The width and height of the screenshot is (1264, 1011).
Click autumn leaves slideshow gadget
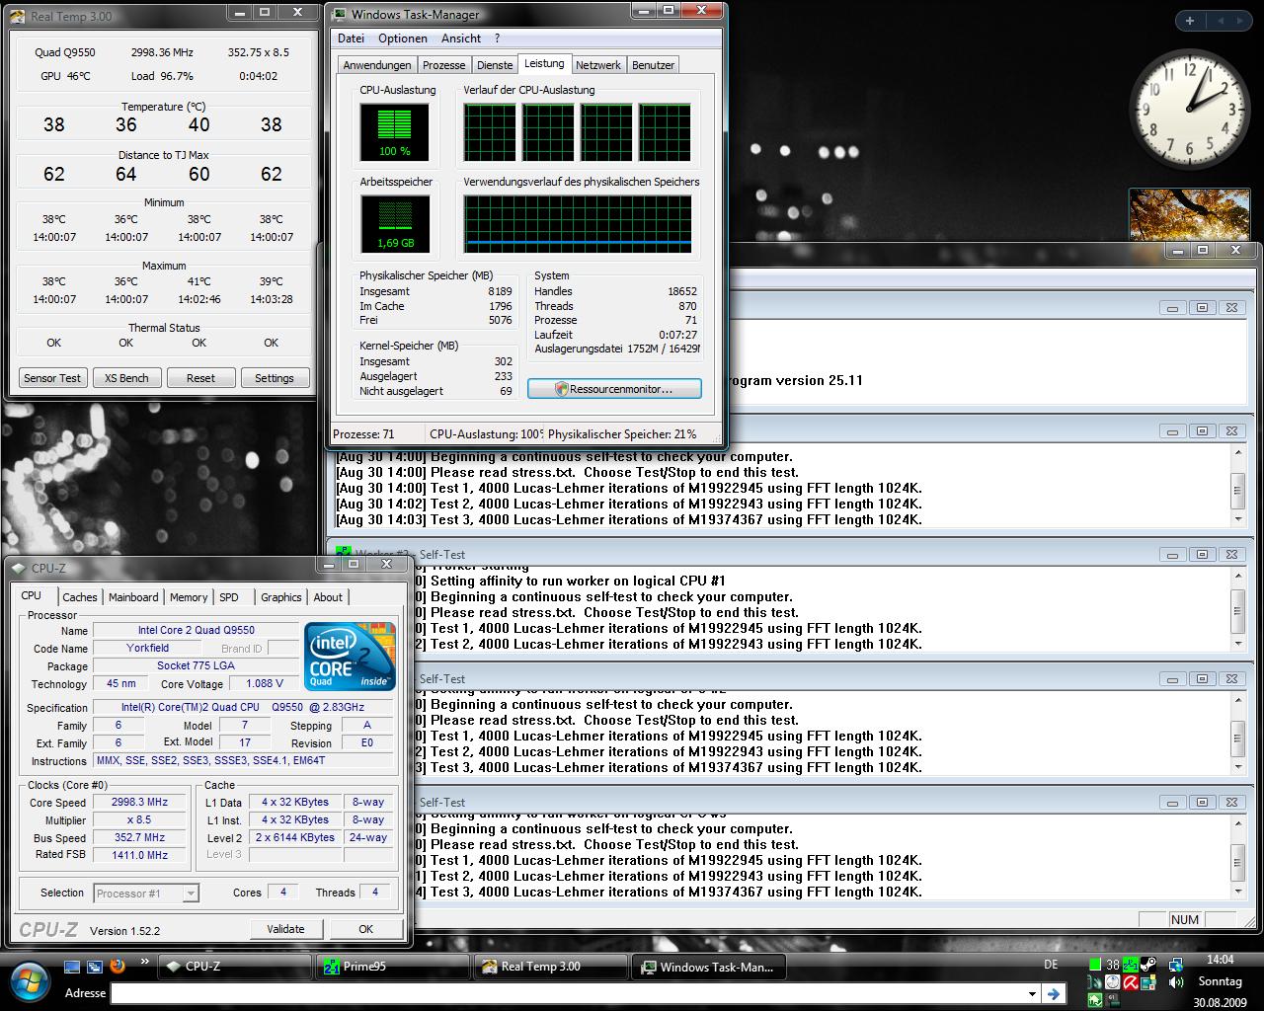pos(1189,215)
